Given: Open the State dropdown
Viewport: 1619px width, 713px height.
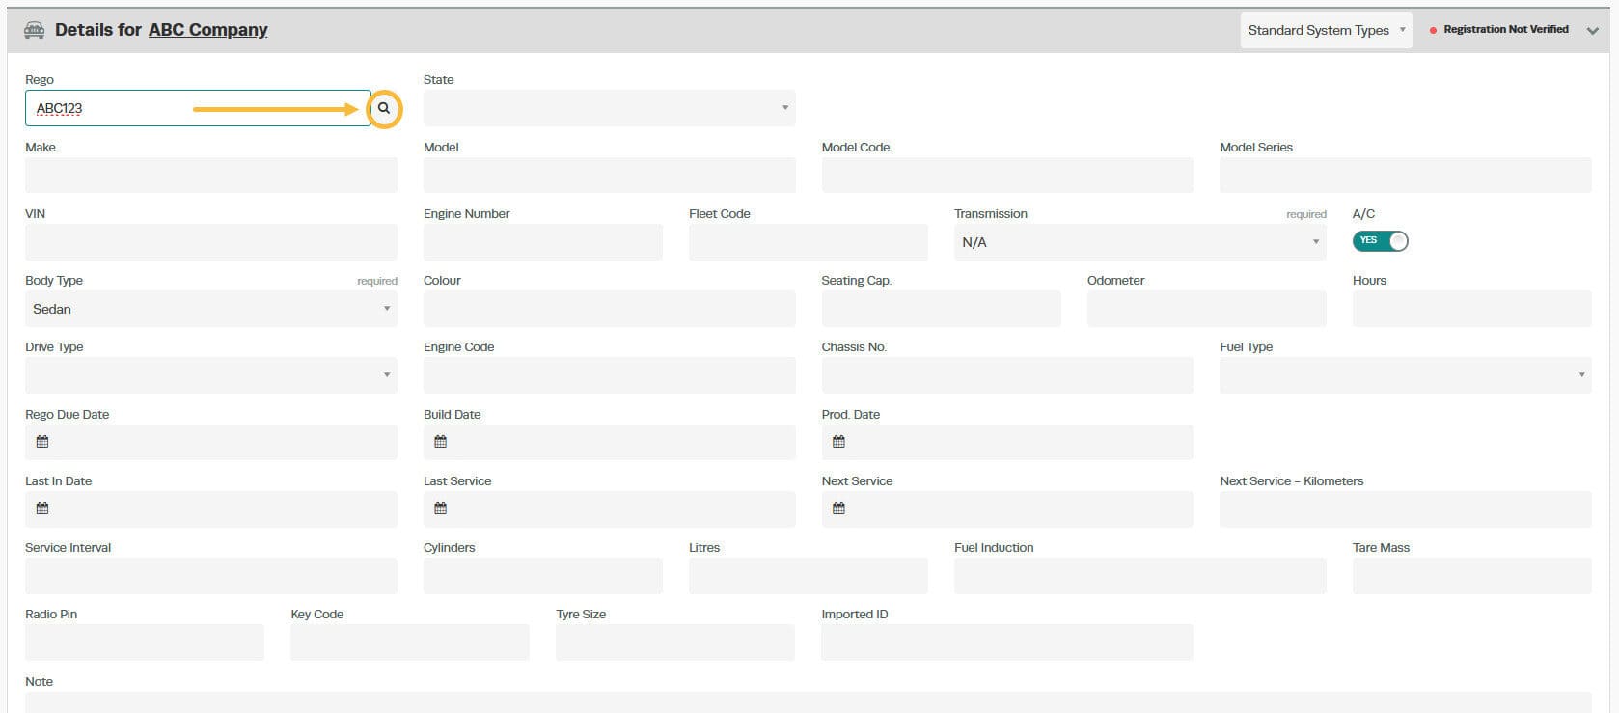Looking at the screenshot, I should click(609, 108).
